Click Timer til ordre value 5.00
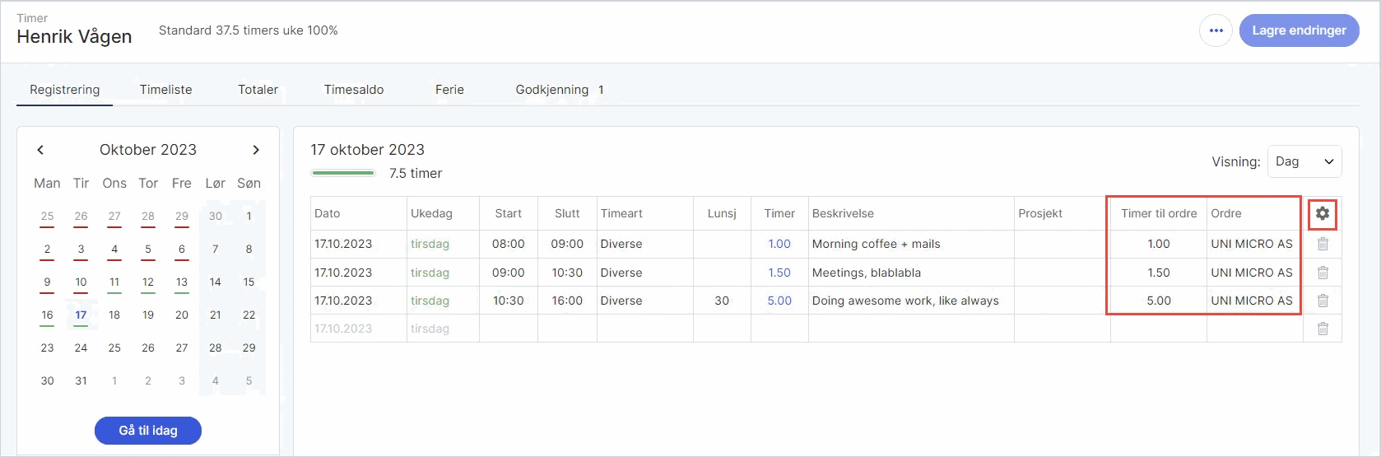The width and height of the screenshot is (1381, 457). (x=1159, y=301)
